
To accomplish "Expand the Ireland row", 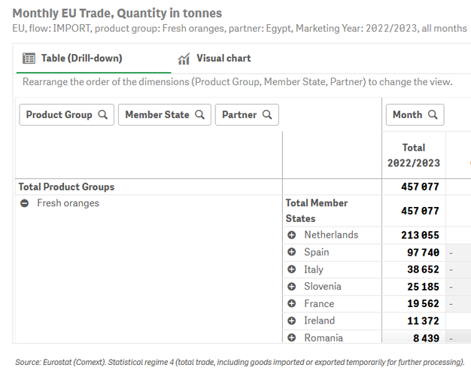I will pyautogui.click(x=292, y=321).
